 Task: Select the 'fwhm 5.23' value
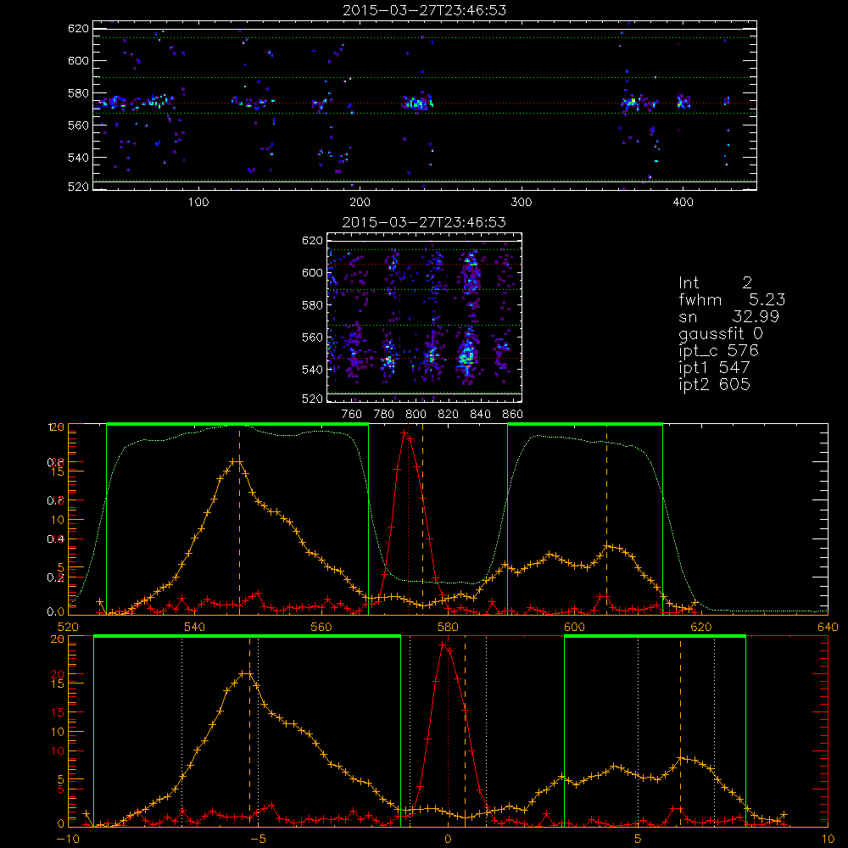(x=732, y=299)
